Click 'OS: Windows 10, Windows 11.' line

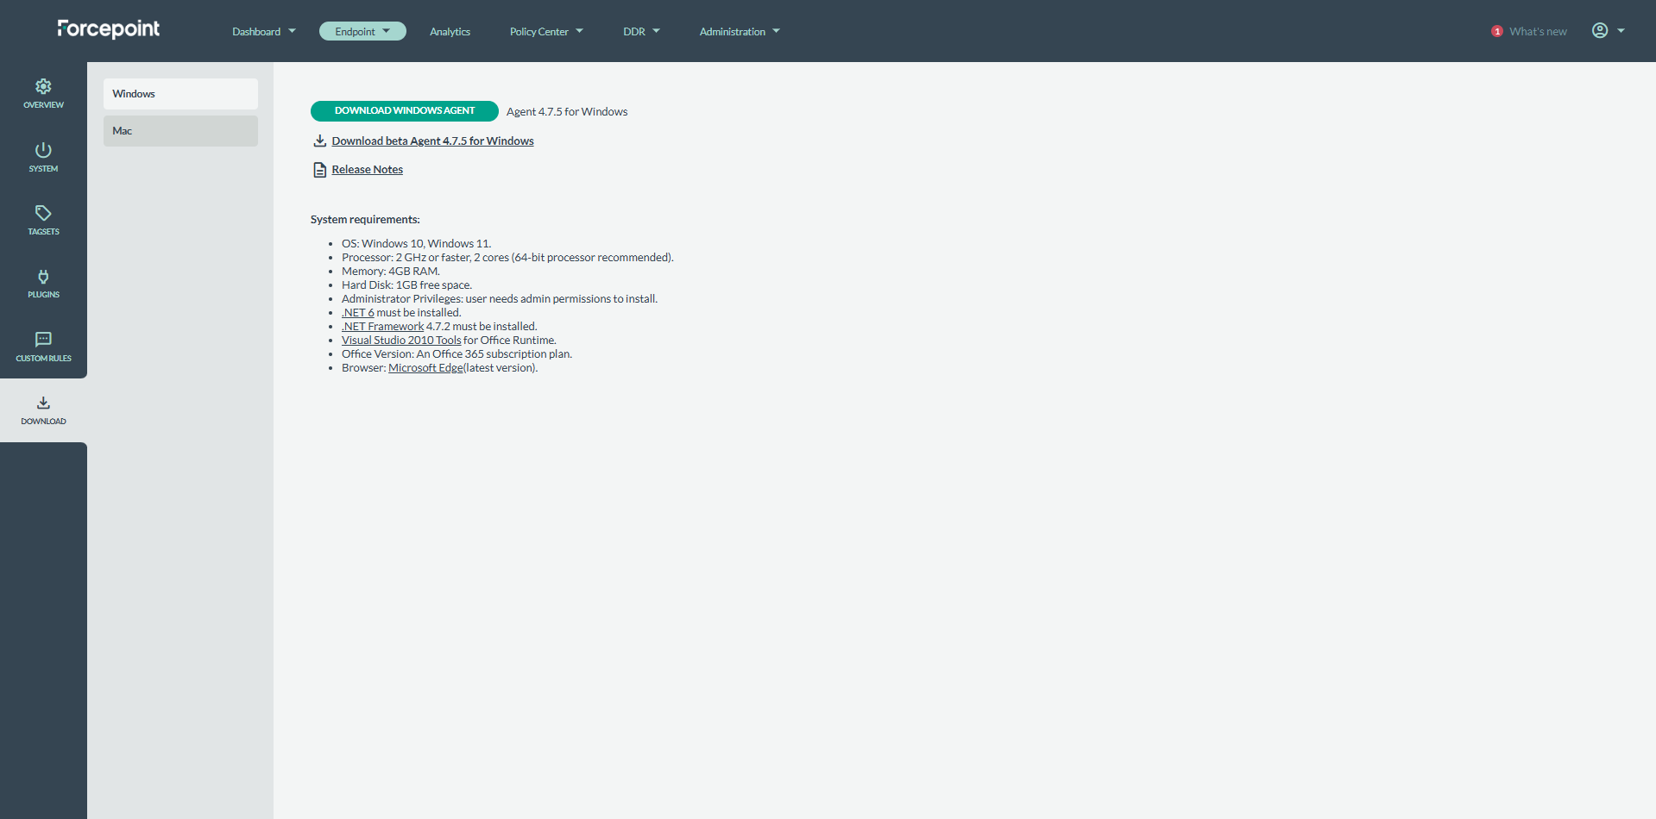coord(416,244)
